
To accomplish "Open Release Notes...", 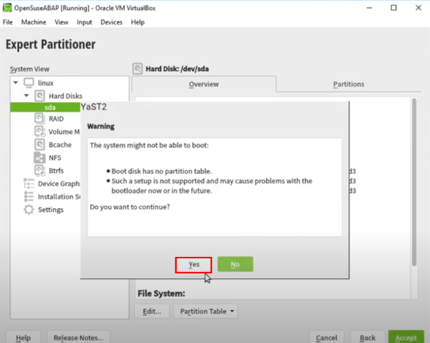I will pos(78,337).
